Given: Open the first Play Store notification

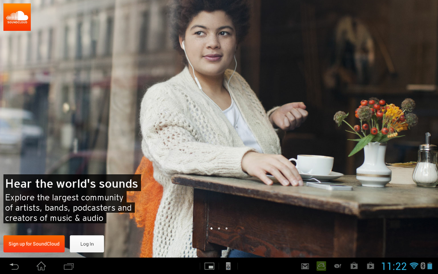Looking at the screenshot, I should tap(354, 266).
